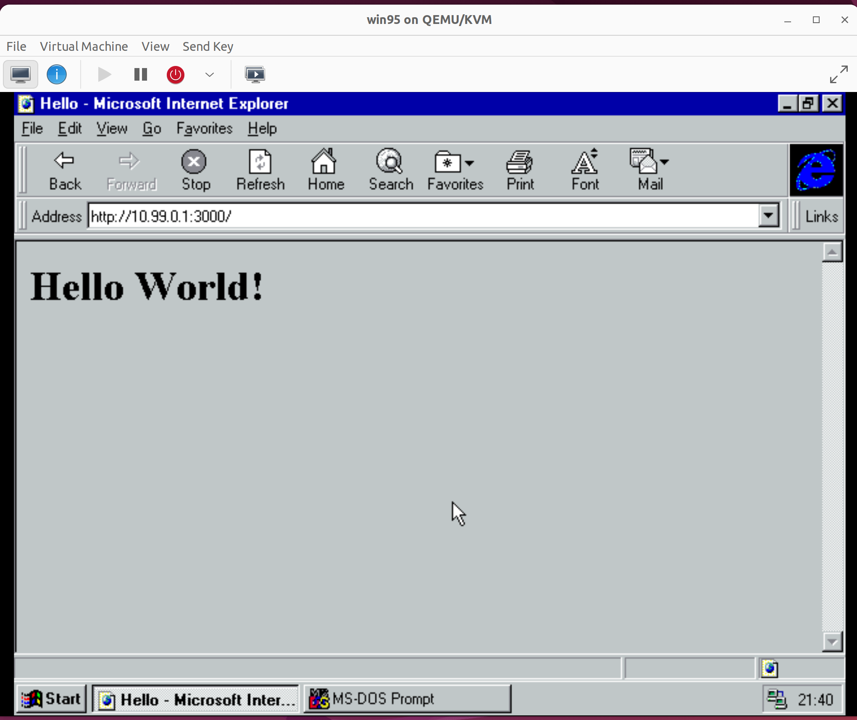Show virtual hardware details info button
The height and width of the screenshot is (720, 857).
point(57,75)
